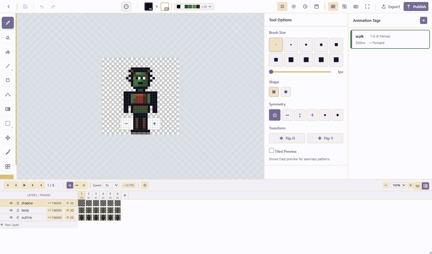Image resolution: width=432 pixels, height=254 pixels.
Task: Toggle loop playback mode
Action: pos(70,185)
